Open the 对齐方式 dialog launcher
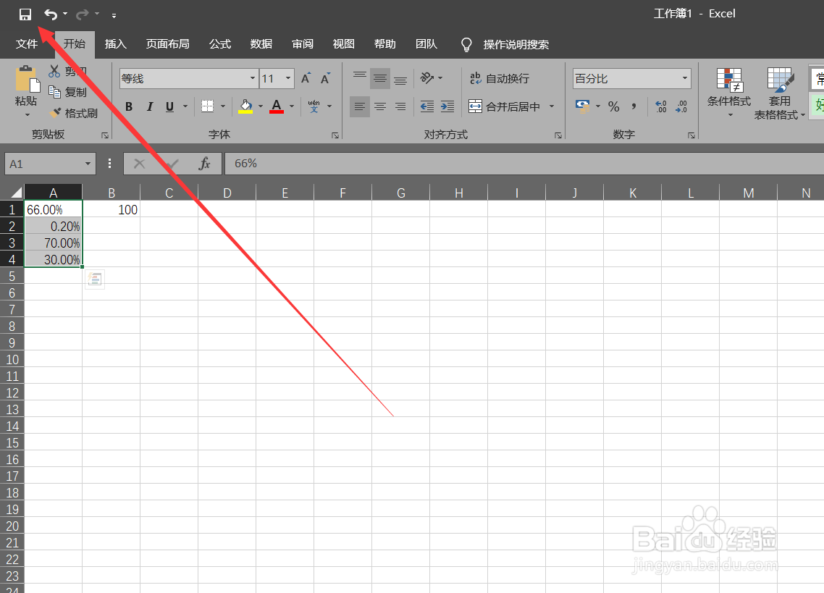This screenshot has height=593, width=824. (558, 135)
